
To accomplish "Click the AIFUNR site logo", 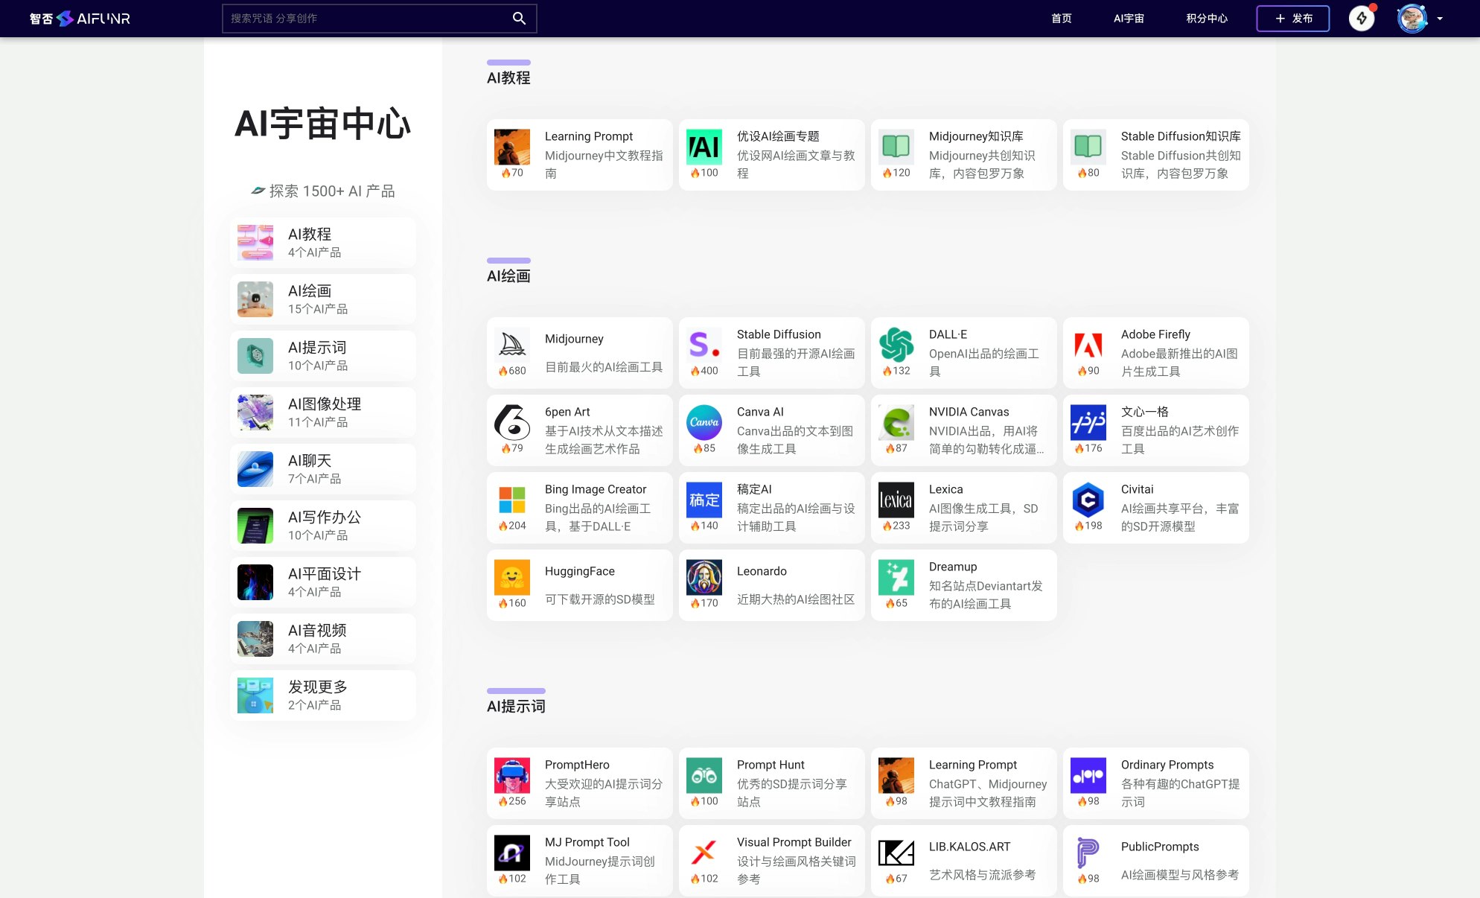I will coord(80,19).
